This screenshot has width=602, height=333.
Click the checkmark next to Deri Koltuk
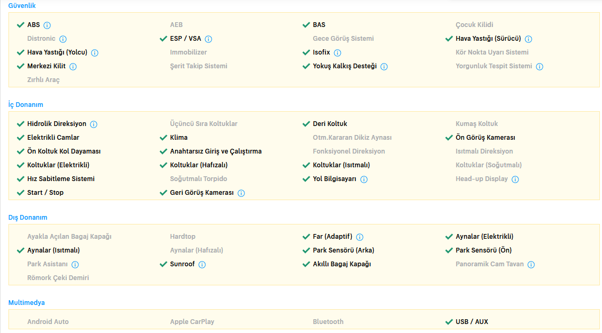[306, 124]
